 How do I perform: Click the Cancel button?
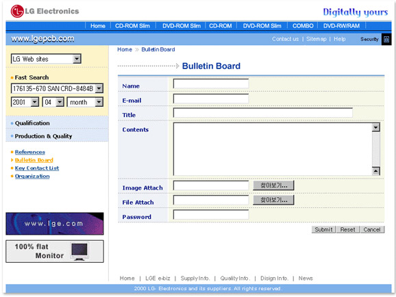(372, 229)
